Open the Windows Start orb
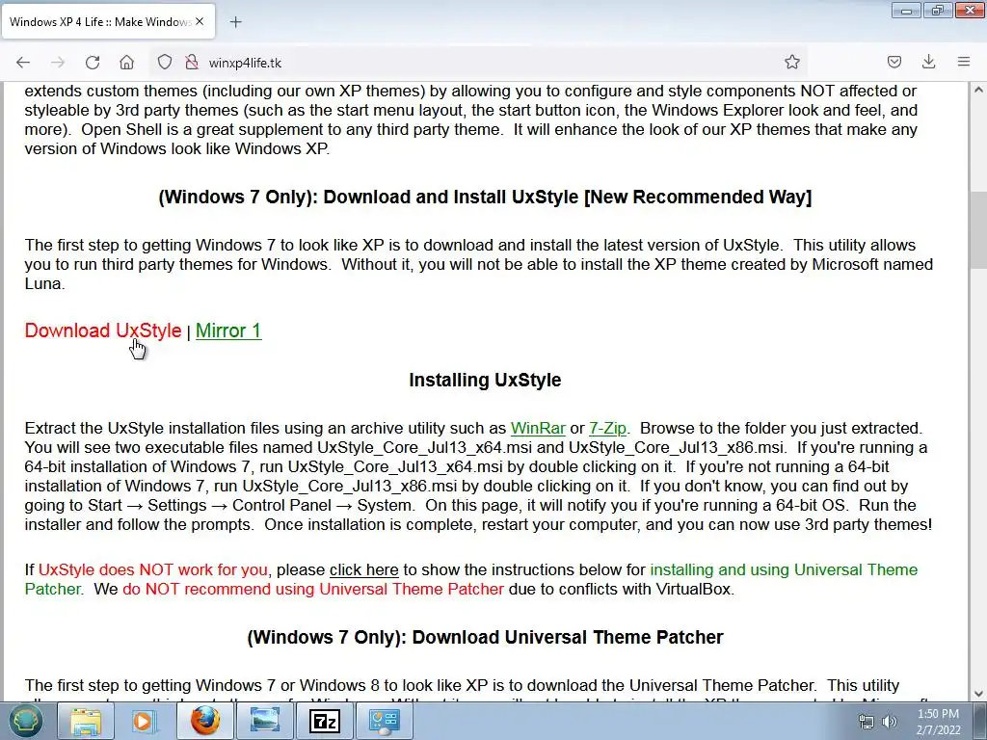This screenshot has height=740, width=987. [26, 721]
